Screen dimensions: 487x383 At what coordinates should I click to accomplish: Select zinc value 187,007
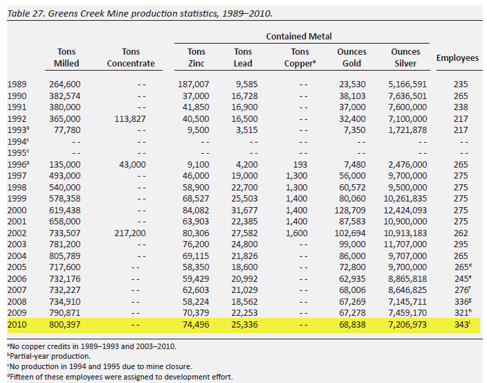pos(194,84)
